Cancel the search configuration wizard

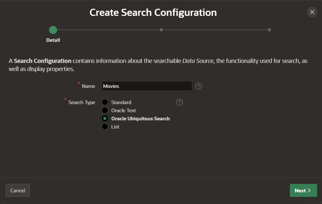pos(18,190)
